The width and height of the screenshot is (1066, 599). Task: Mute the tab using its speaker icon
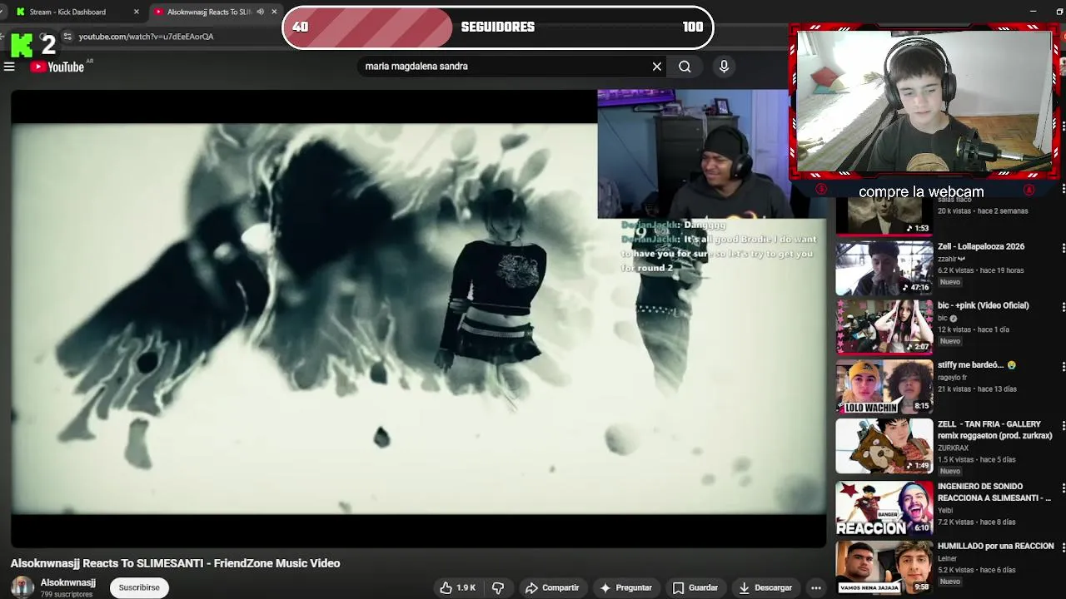point(260,12)
